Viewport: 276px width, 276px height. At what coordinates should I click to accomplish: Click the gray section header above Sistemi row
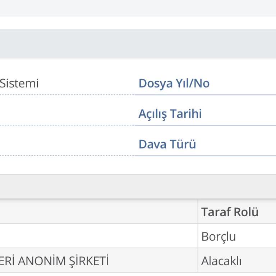click(x=138, y=44)
